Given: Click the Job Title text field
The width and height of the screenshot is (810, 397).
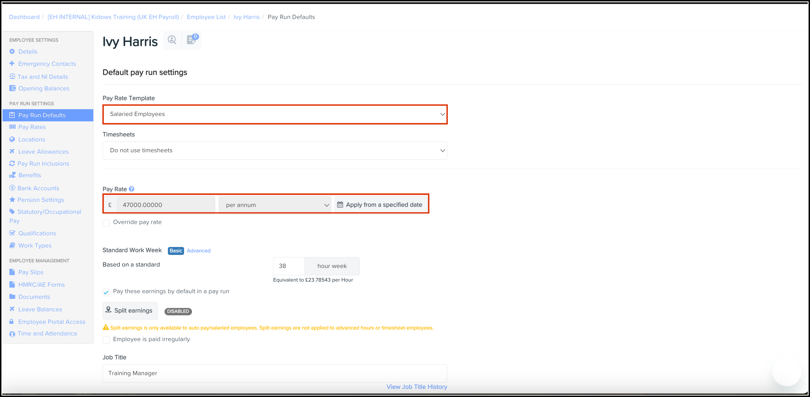Looking at the screenshot, I should tap(275, 373).
